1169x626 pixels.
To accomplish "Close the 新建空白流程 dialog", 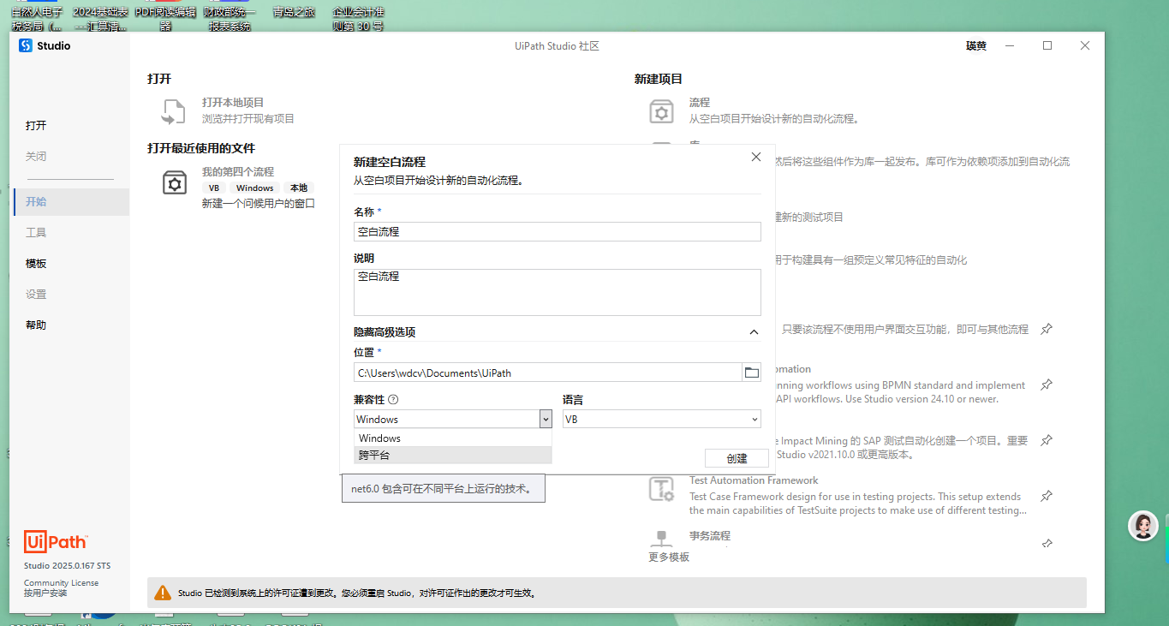I will (755, 157).
